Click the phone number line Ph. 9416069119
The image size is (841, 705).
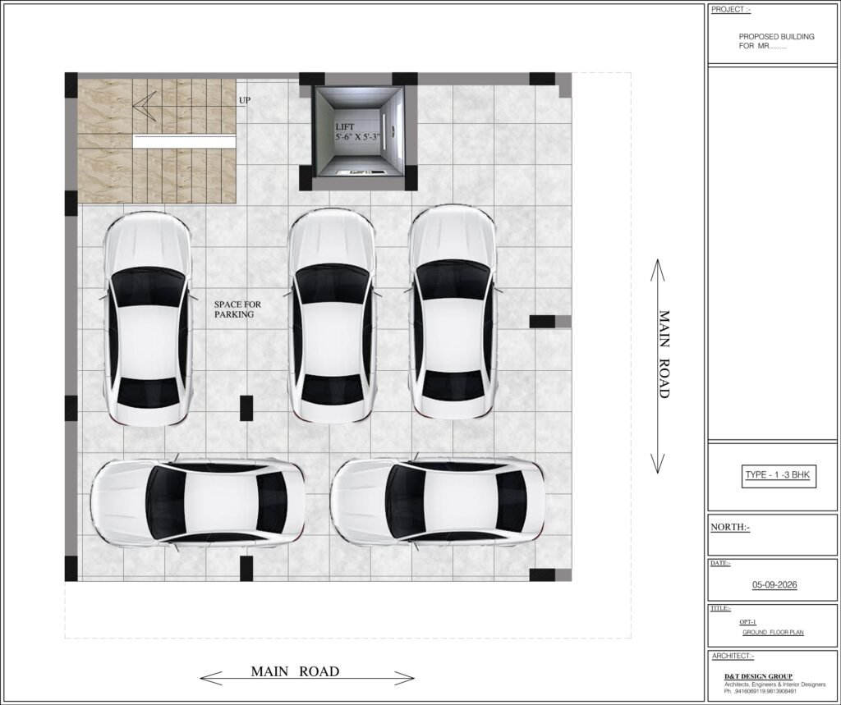762,692
